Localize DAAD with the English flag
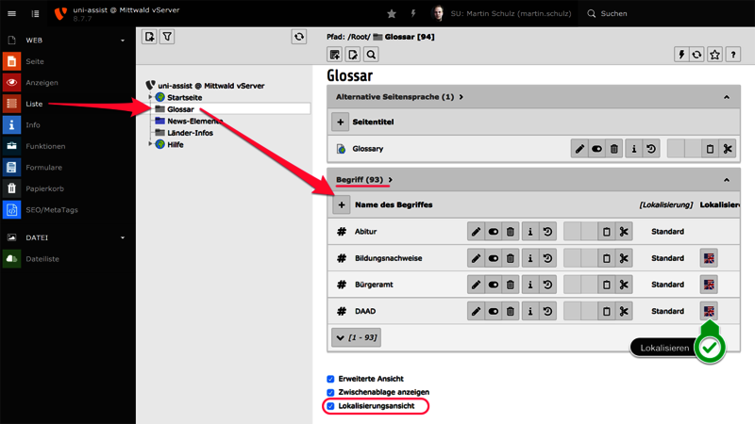The height and width of the screenshot is (424, 755). pyautogui.click(x=709, y=312)
